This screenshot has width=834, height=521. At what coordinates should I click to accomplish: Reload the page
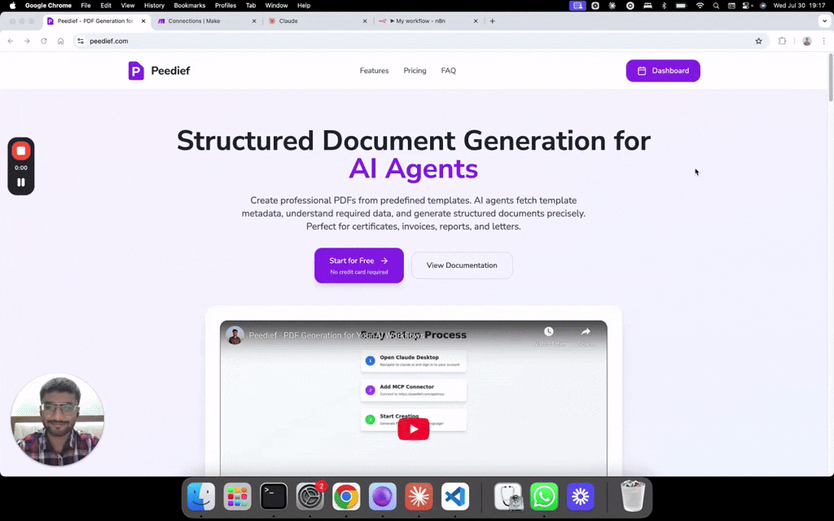(x=44, y=41)
